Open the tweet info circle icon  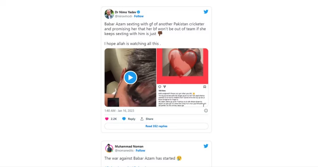[x=206, y=111]
